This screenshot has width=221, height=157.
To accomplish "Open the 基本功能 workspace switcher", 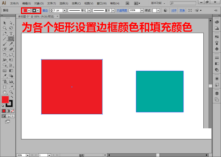I will [159, 3].
